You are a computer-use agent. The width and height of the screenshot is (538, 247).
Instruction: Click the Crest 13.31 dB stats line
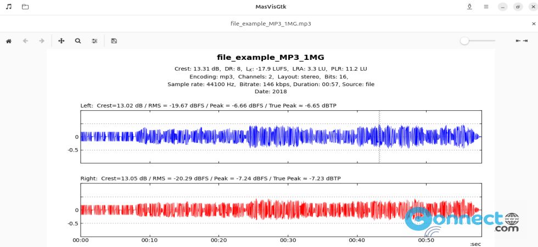tap(271, 69)
